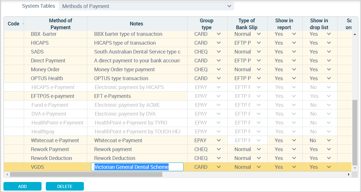
Task: Click the Show in report column header
Action: click(x=285, y=24)
